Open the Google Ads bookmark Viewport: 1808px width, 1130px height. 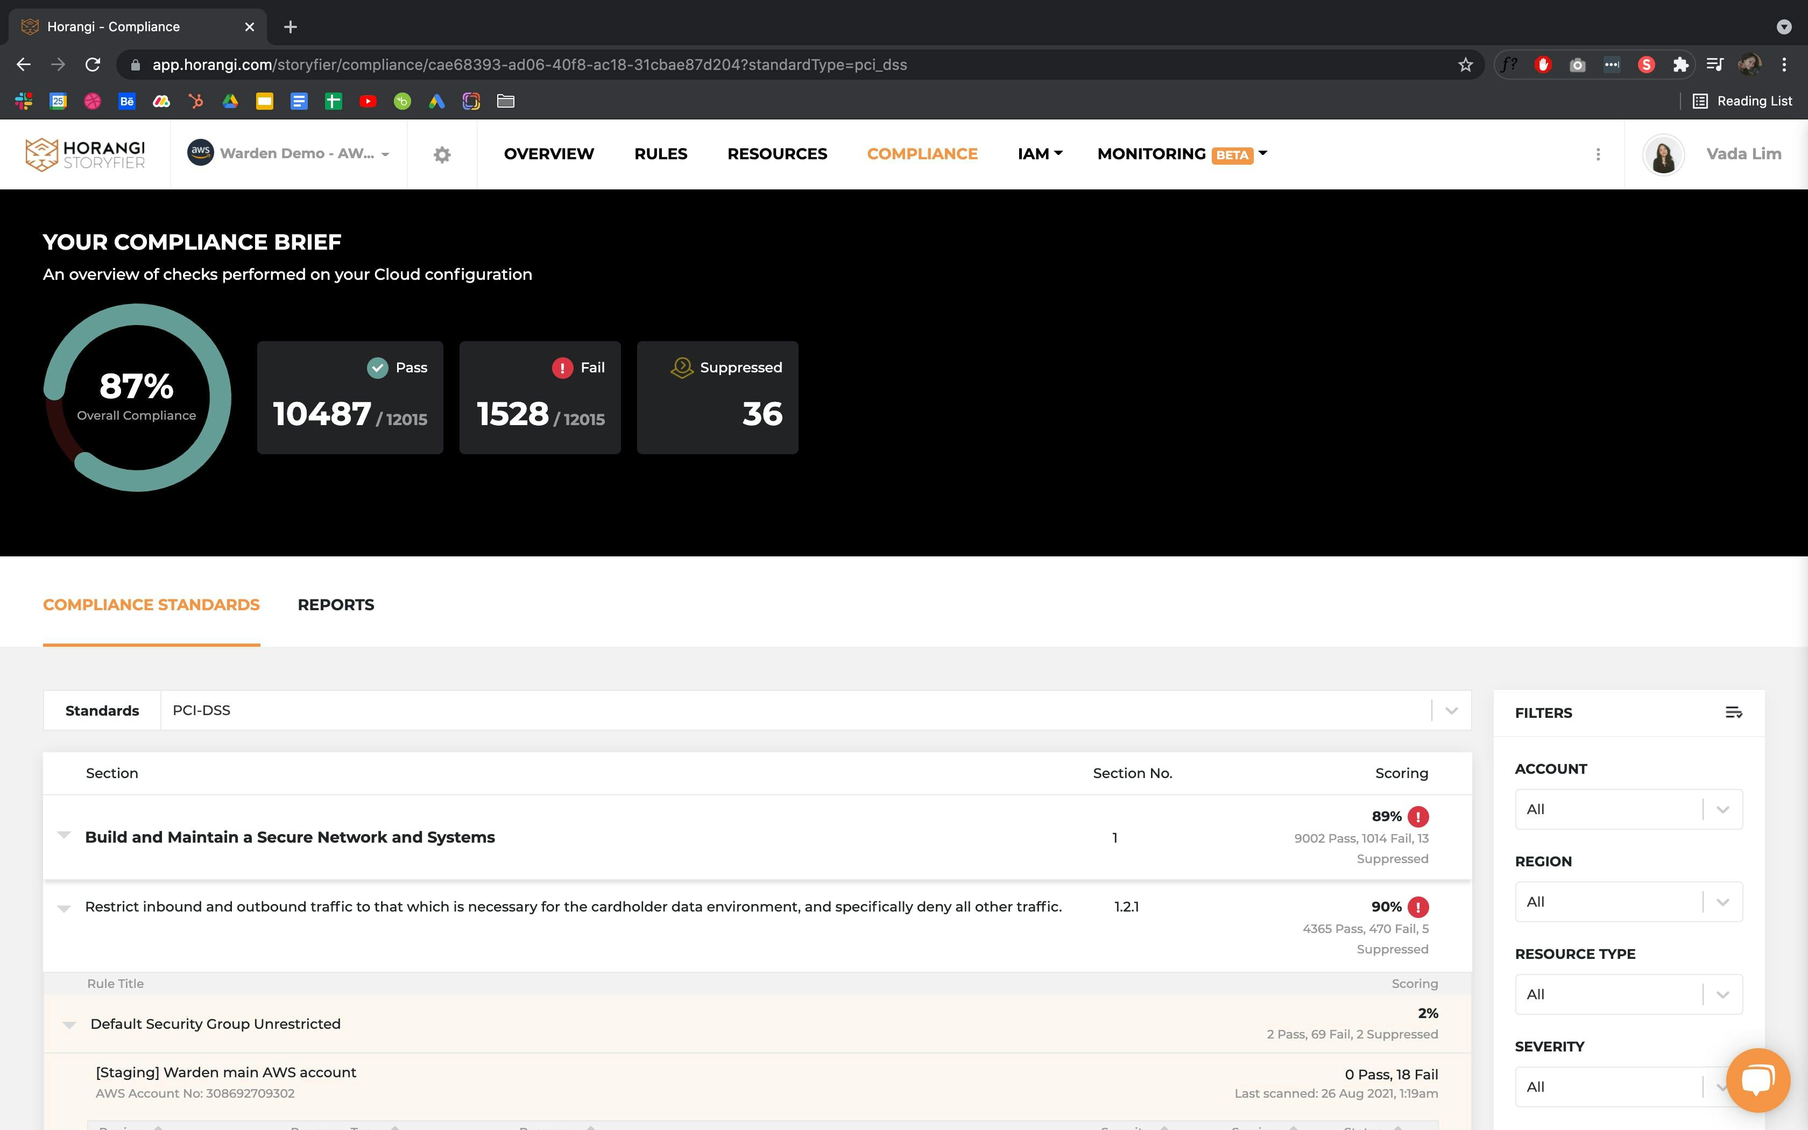(x=436, y=101)
